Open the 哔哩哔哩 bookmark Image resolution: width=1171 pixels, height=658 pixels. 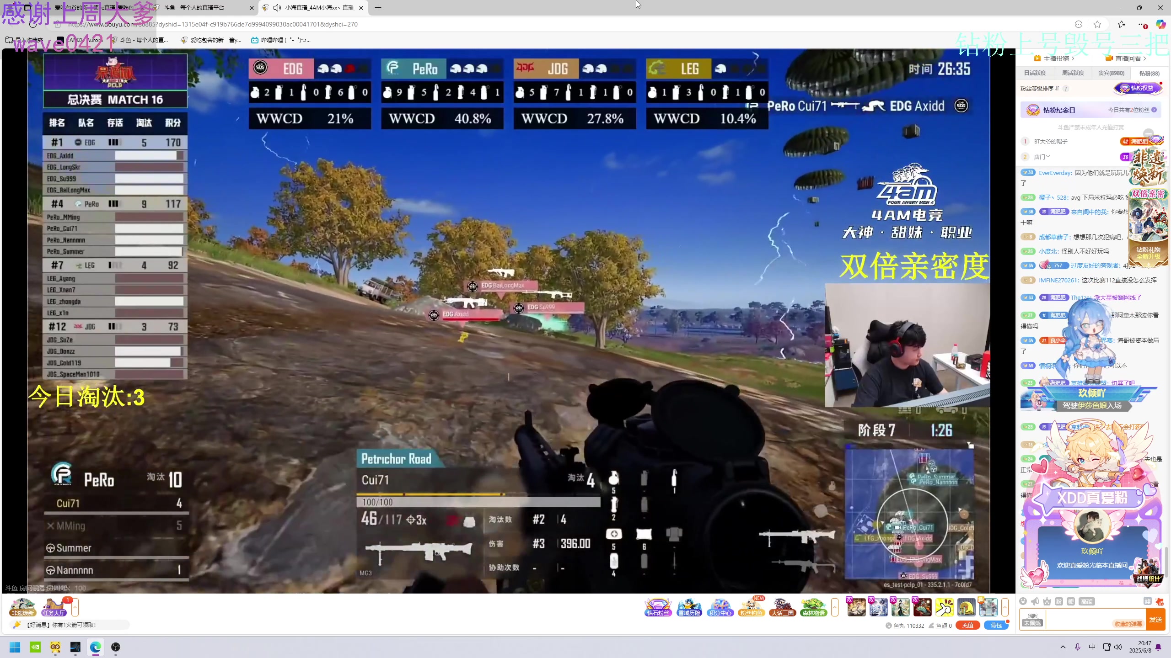pos(281,40)
